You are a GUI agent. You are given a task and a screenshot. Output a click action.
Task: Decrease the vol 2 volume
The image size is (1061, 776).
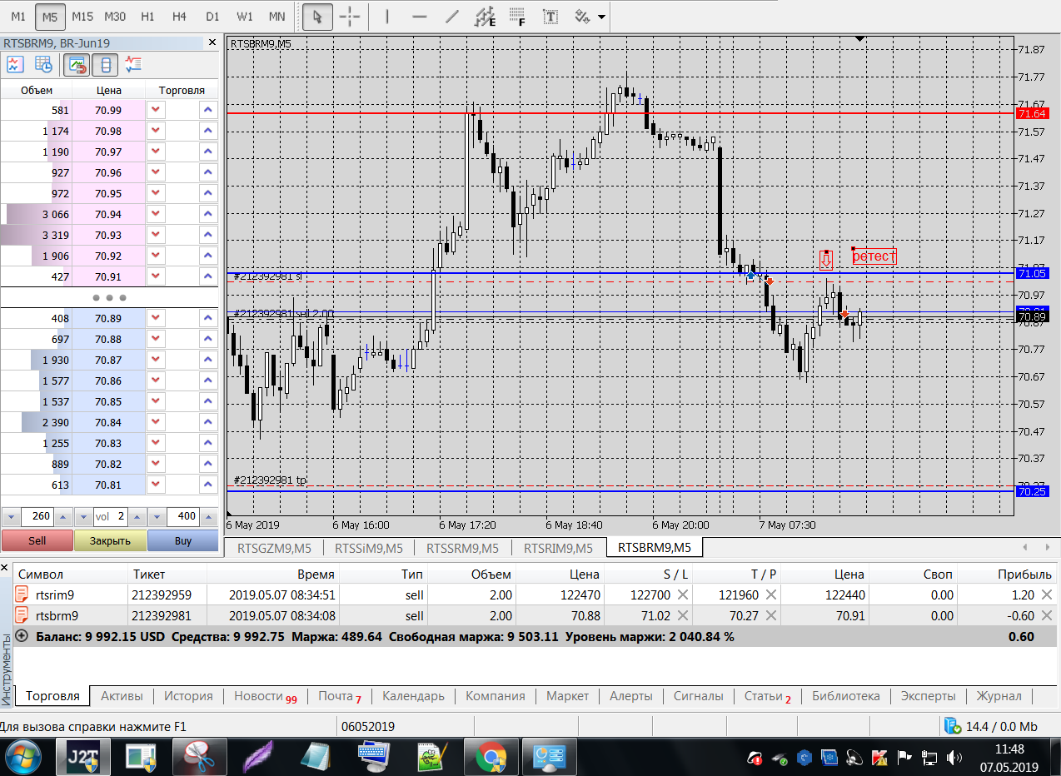point(84,517)
